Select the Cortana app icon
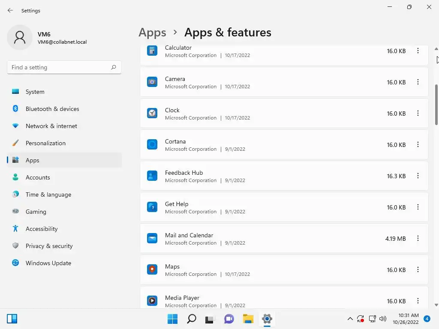 click(x=152, y=145)
